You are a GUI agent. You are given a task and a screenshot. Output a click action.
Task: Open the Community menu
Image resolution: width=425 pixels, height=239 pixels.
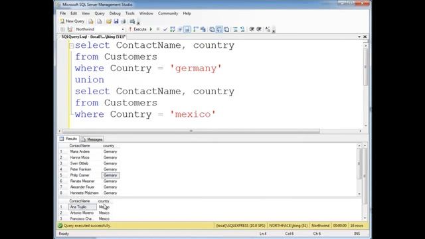(168, 13)
